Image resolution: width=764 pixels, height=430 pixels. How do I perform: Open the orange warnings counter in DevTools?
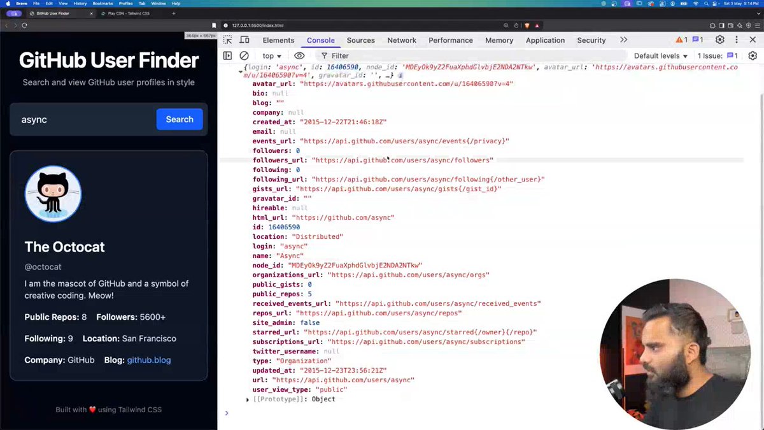pyautogui.click(x=681, y=40)
